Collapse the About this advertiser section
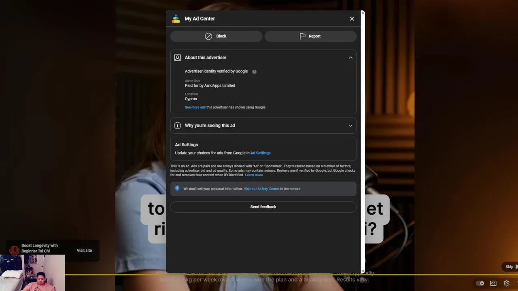Screen dimensions: 518x291 pyautogui.click(x=350, y=57)
